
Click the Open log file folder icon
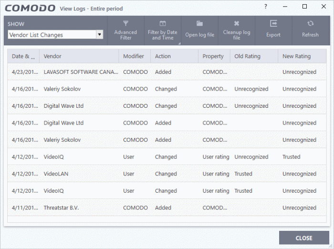pos(199,23)
